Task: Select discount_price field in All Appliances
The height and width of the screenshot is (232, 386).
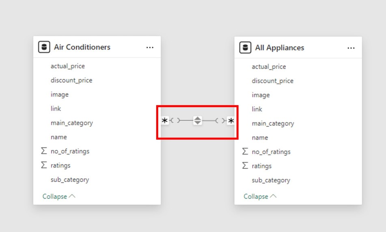Action: point(272,81)
